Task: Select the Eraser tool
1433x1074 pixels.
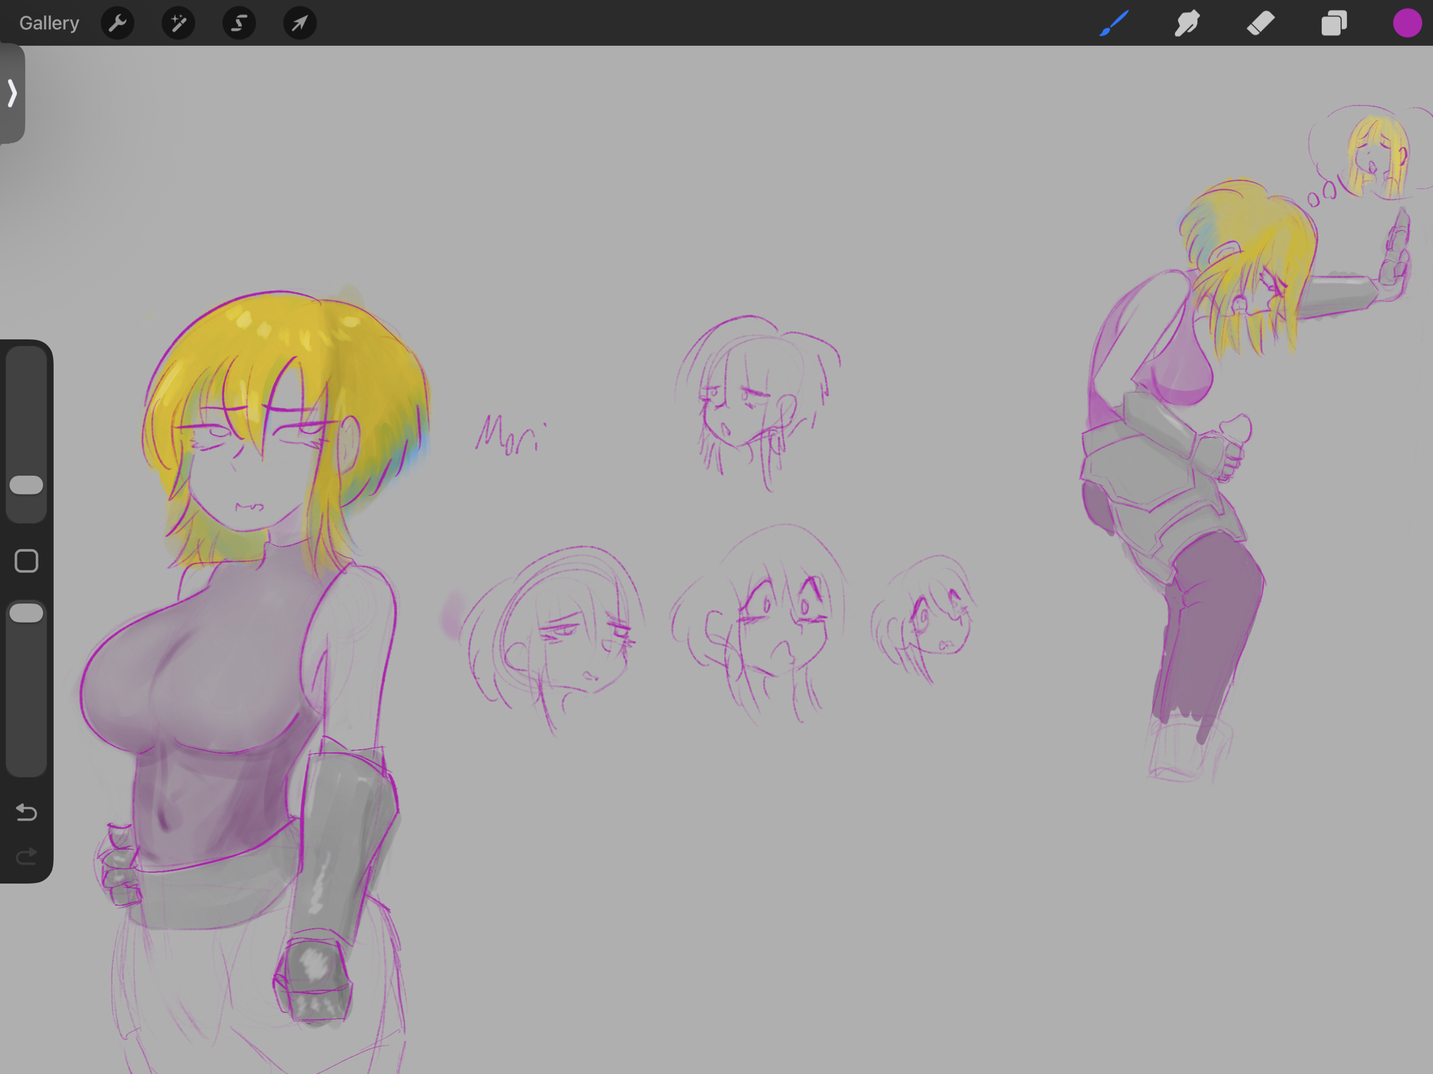Action: (x=1260, y=24)
